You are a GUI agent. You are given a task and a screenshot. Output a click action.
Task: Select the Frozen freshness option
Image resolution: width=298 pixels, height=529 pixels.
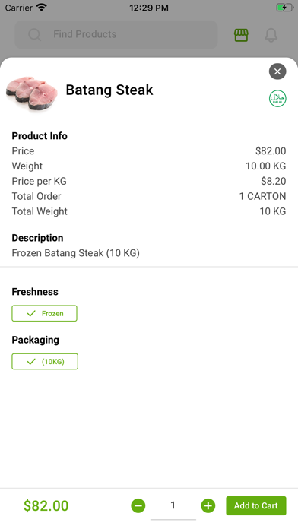pos(45,313)
